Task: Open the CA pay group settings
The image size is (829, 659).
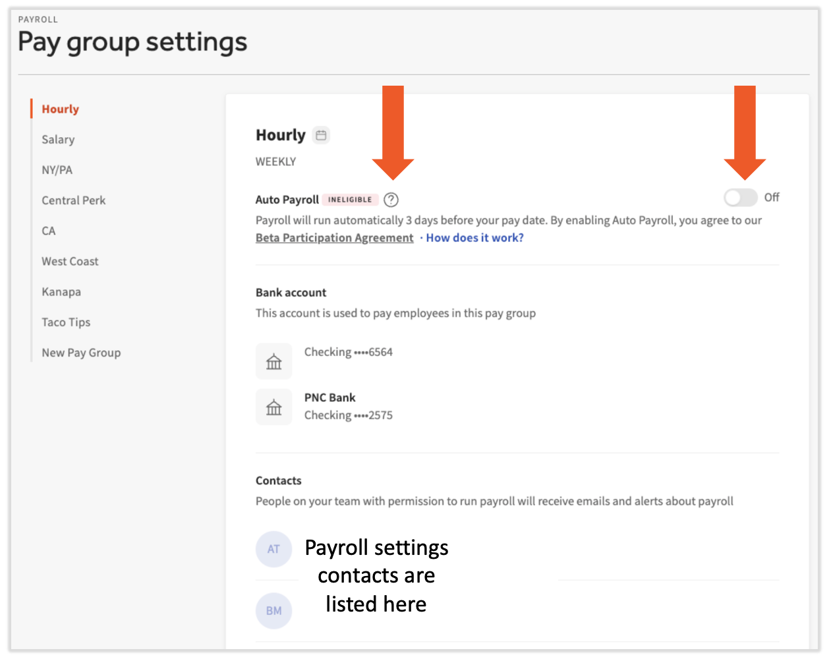Action: pyautogui.click(x=49, y=231)
